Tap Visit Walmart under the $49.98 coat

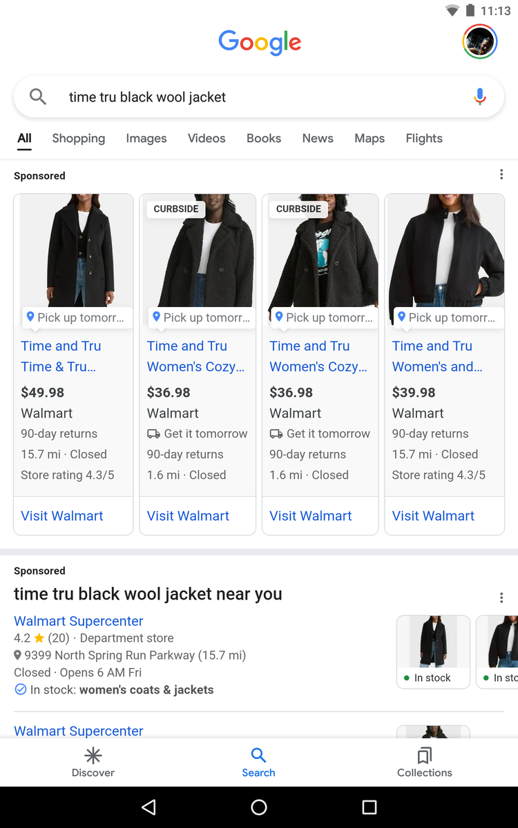(62, 516)
